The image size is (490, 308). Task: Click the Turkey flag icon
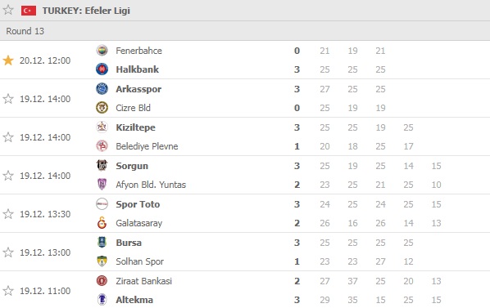(x=29, y=11)
